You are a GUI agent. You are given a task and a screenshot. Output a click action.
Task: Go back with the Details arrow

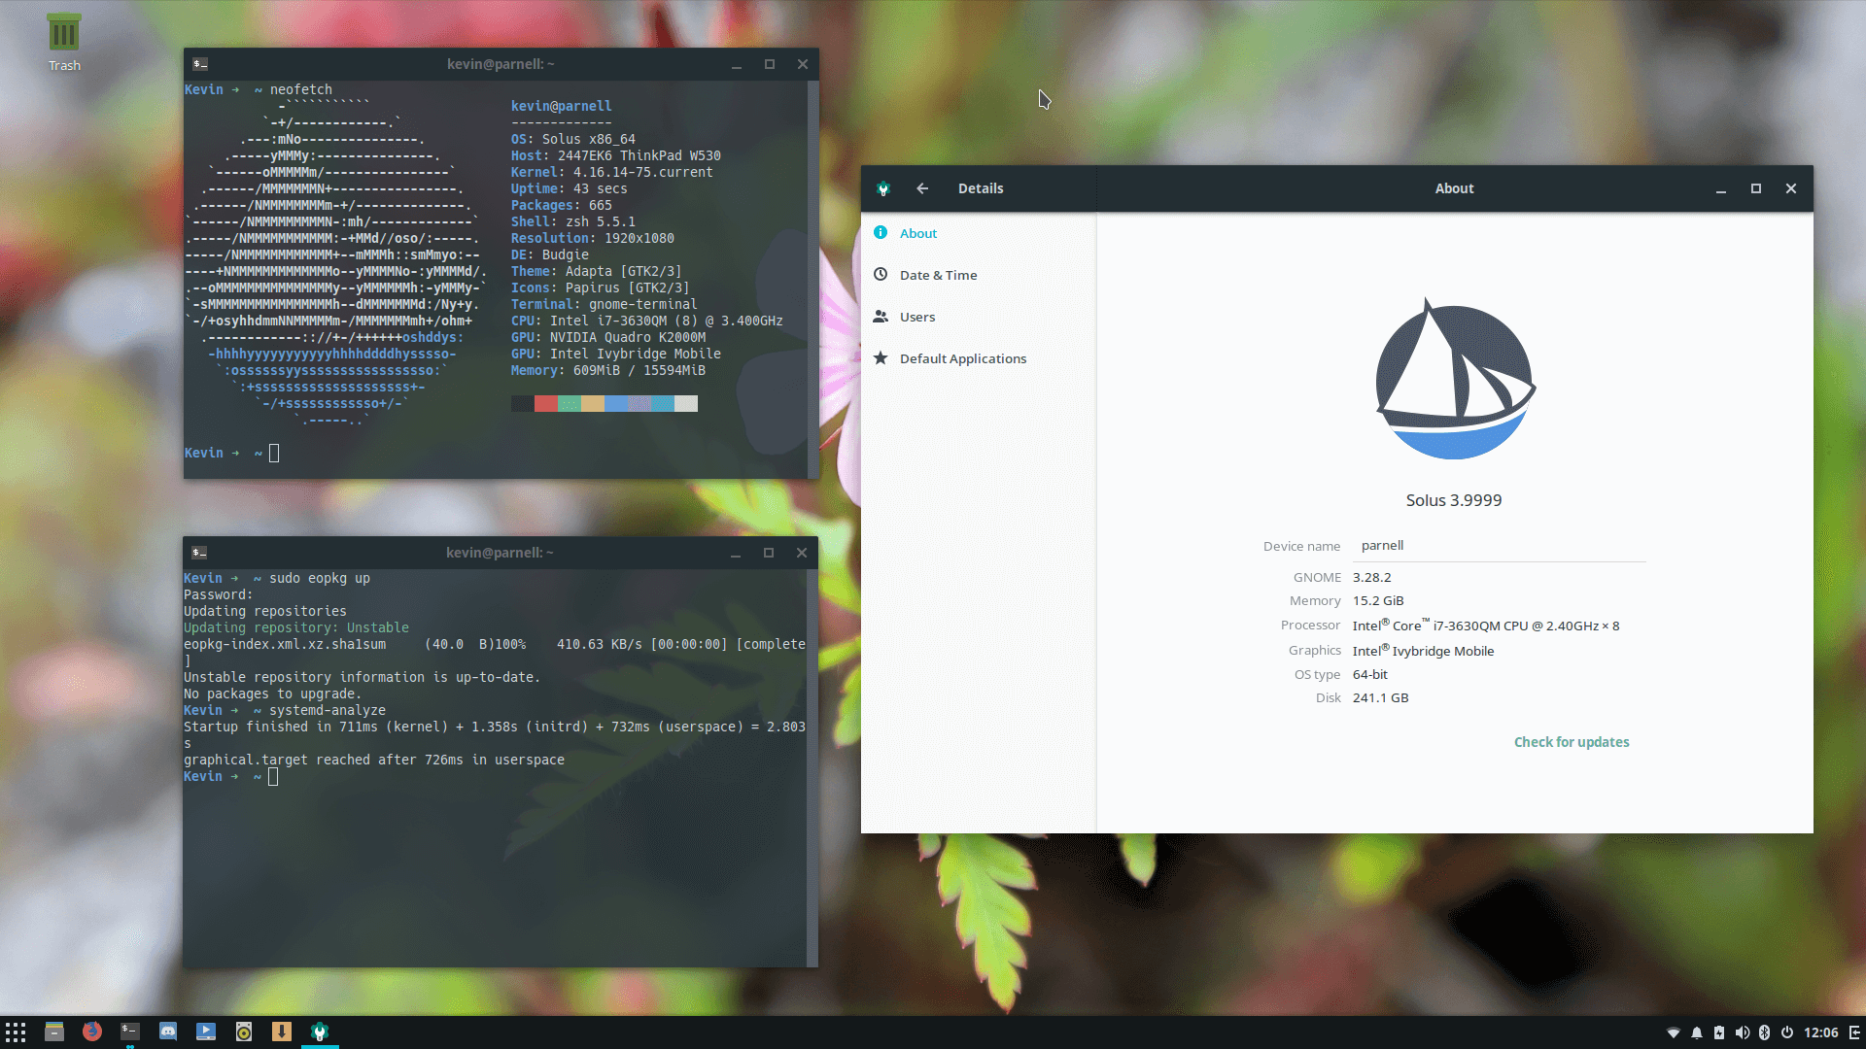(x=922, y=188)
